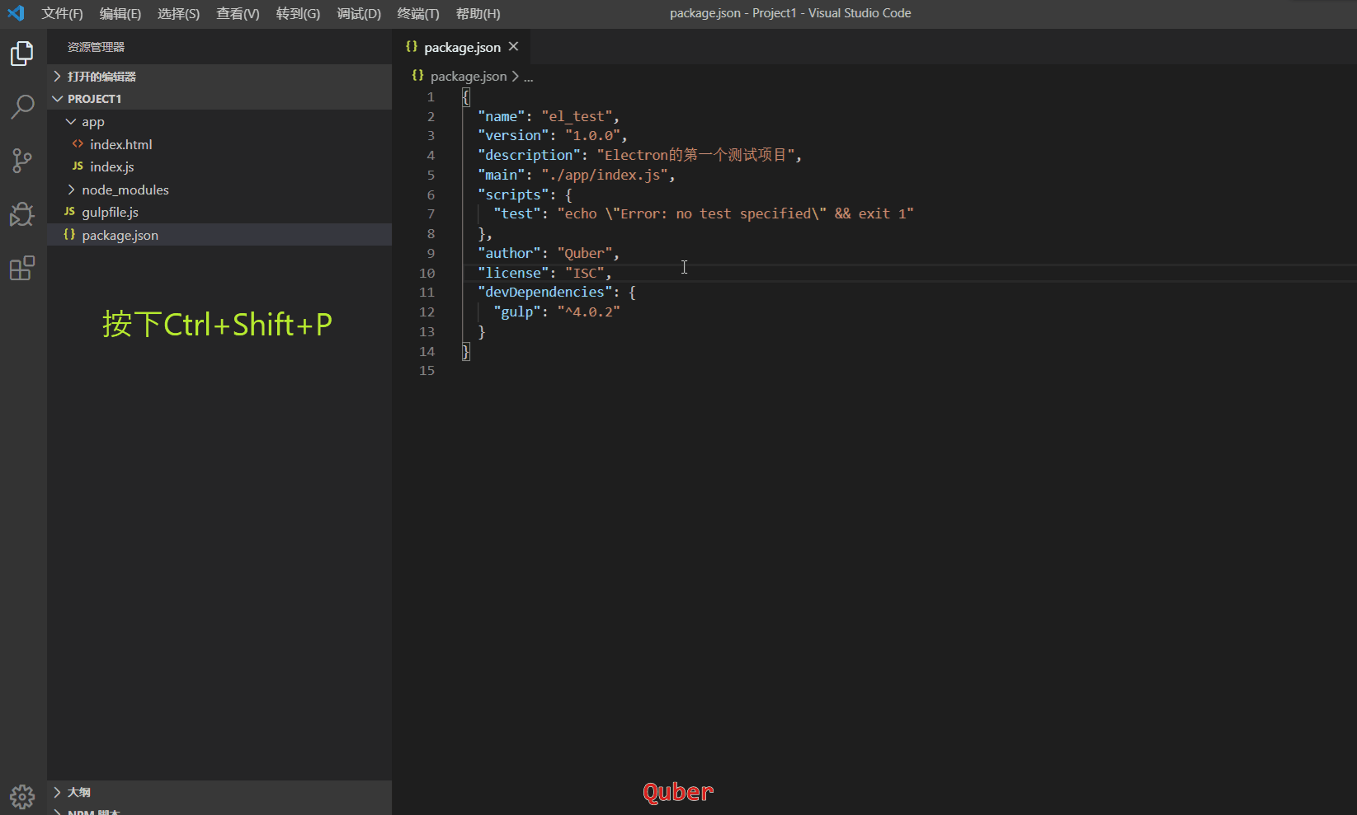Open the 选择(S) menu
1357x815 pixels.
[x=179, y=13]
